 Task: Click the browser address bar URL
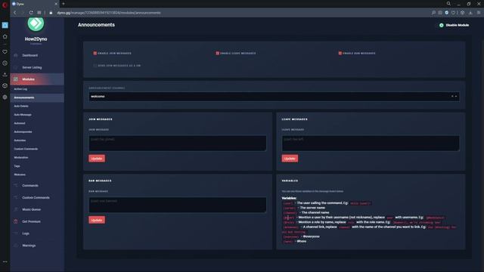click(x=109, y=13)
